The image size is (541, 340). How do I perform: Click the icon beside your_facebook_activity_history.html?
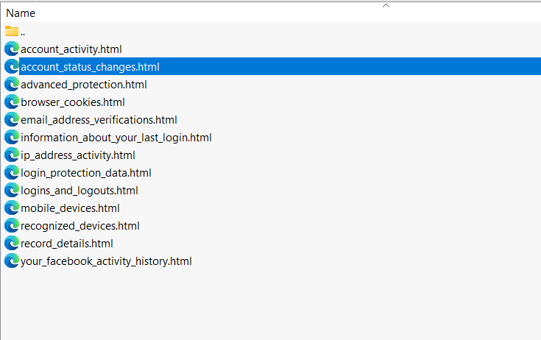pos(11,261)
